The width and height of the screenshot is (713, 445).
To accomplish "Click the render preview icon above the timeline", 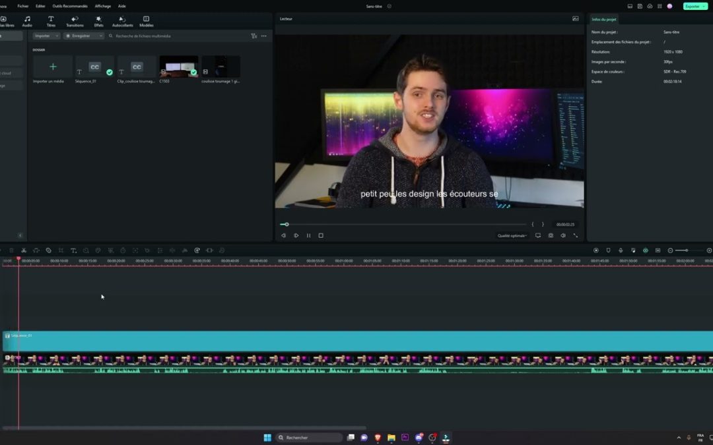I will pos(595,251).
